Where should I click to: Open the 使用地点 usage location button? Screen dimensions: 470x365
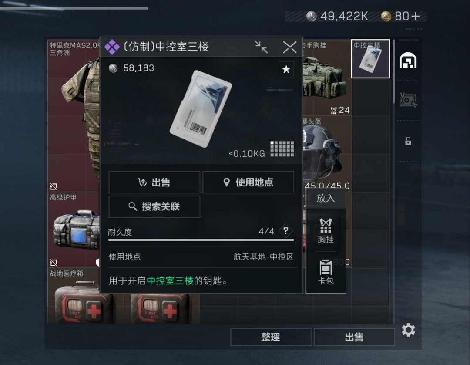pos(248,182)
